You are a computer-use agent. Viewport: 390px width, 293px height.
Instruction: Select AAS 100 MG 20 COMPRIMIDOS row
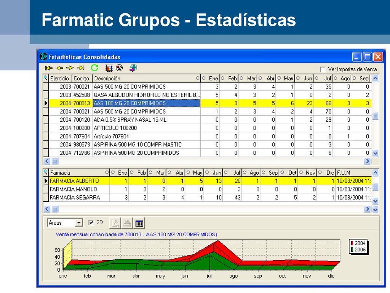[x=208, y=103]
